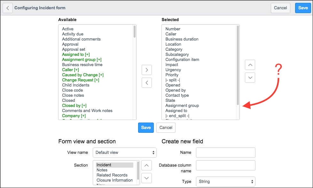Expand the Assigned to [+] reference field
The height and width of the screenshot is (188, 313).
pyautogui.click(x=75, y=54)
